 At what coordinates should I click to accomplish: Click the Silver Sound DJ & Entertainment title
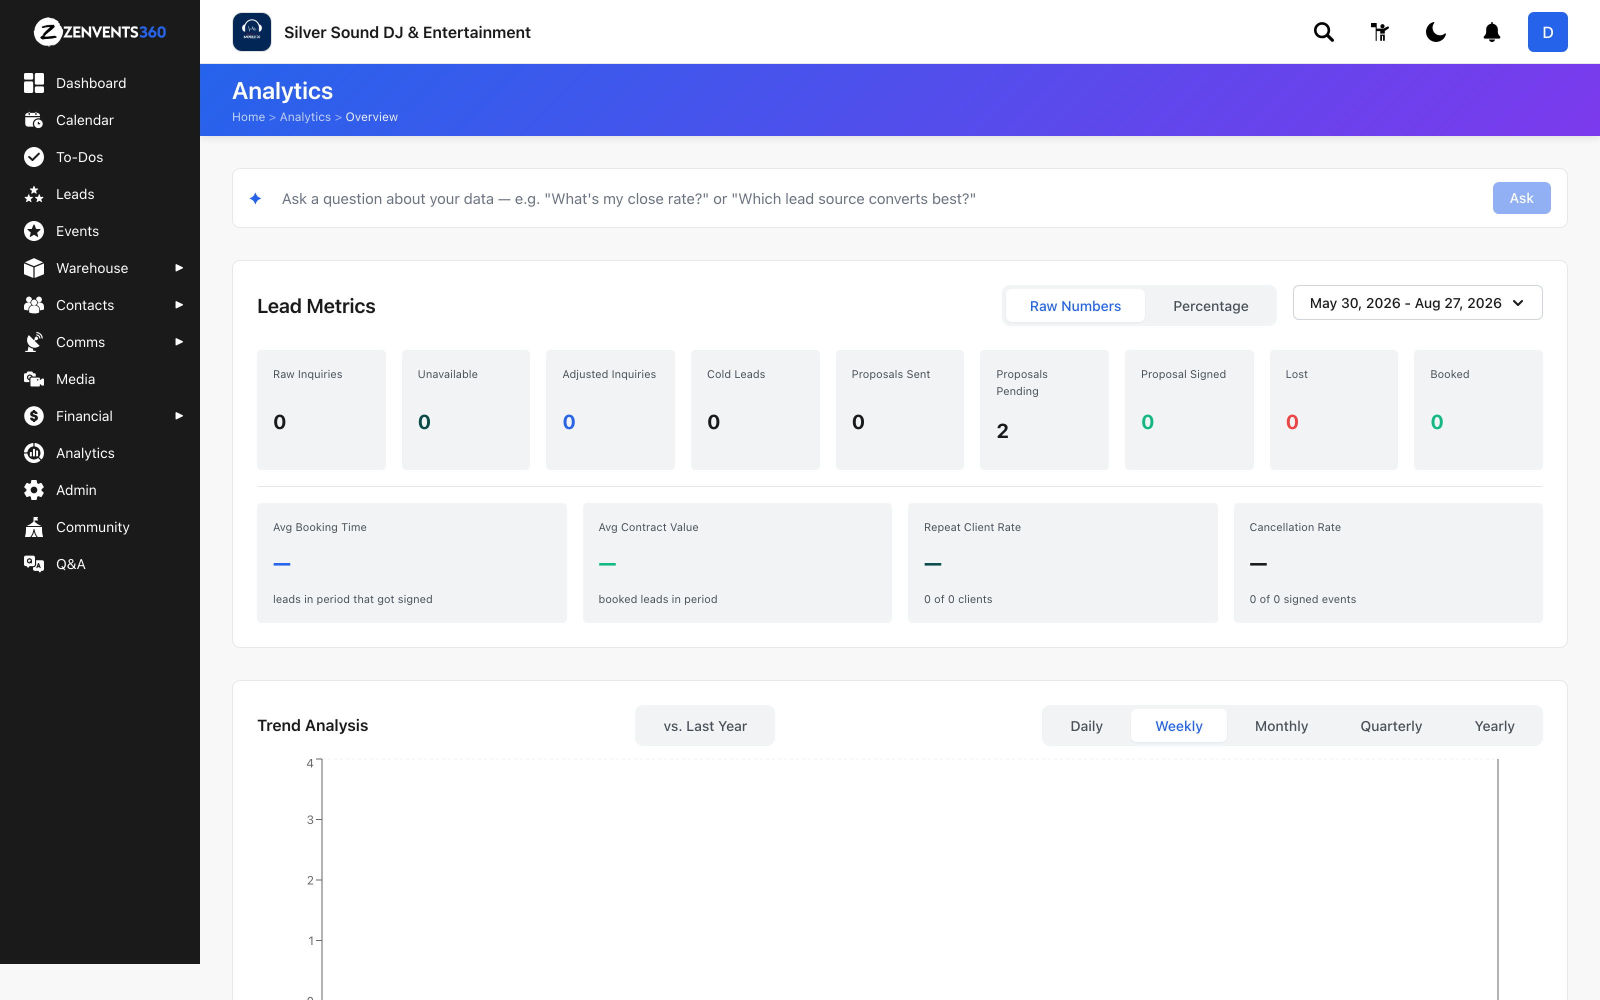(x=407, y=32)
